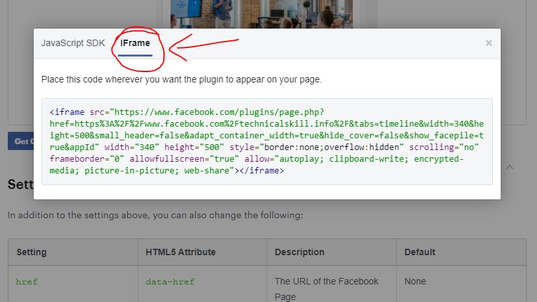
Task: Click 'The URL of the Facebook Page' description
Action: (326, 288)
